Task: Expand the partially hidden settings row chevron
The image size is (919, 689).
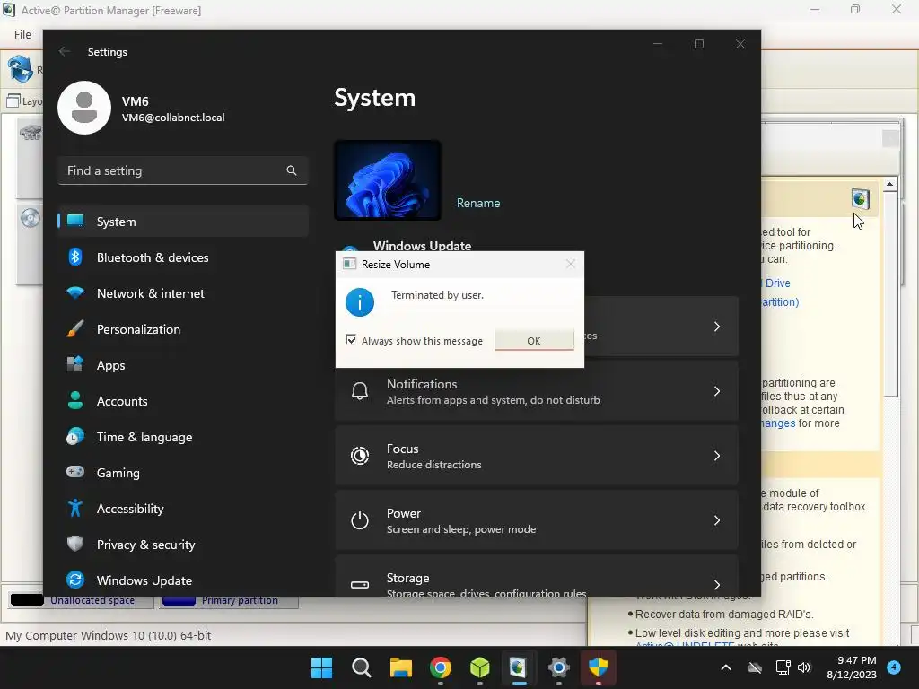Action: pos(717,327)
